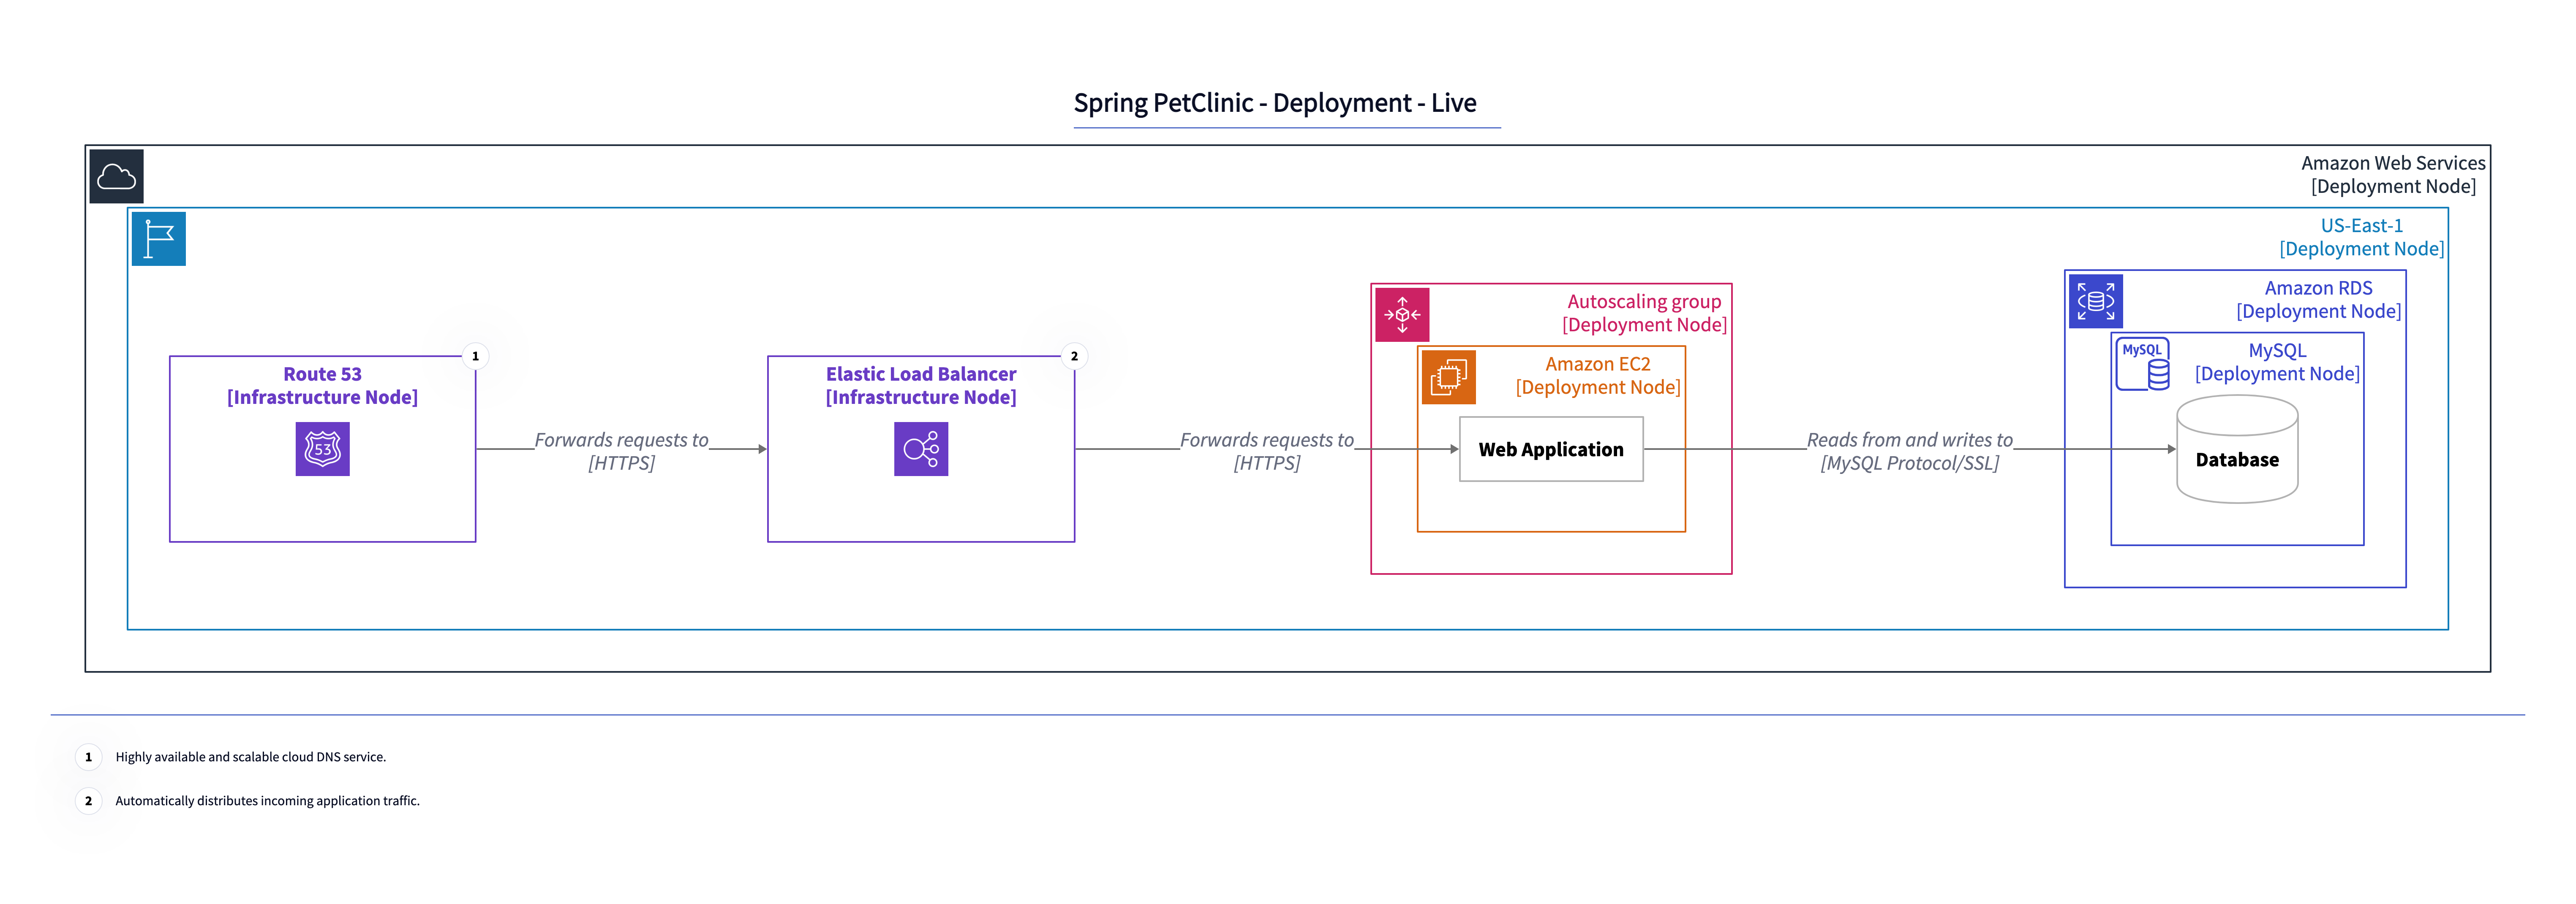Click the Amazon EC2 chip icon
The image size is (2576, 904).
[x=1448, y=378]
